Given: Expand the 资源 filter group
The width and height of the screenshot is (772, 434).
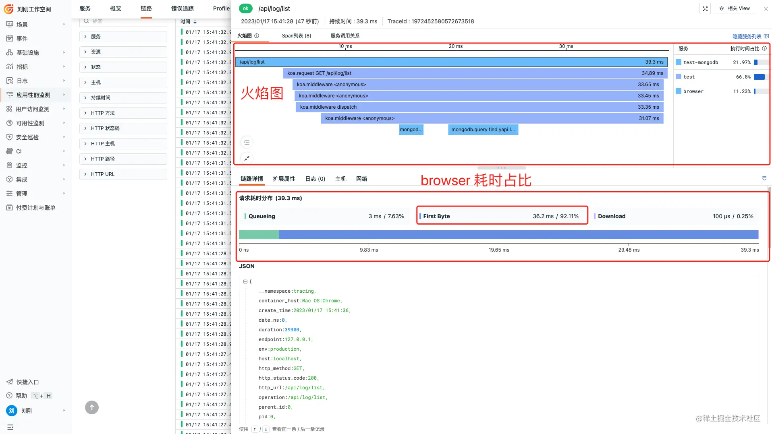Looking at the screenshot, I should [123, 52].
